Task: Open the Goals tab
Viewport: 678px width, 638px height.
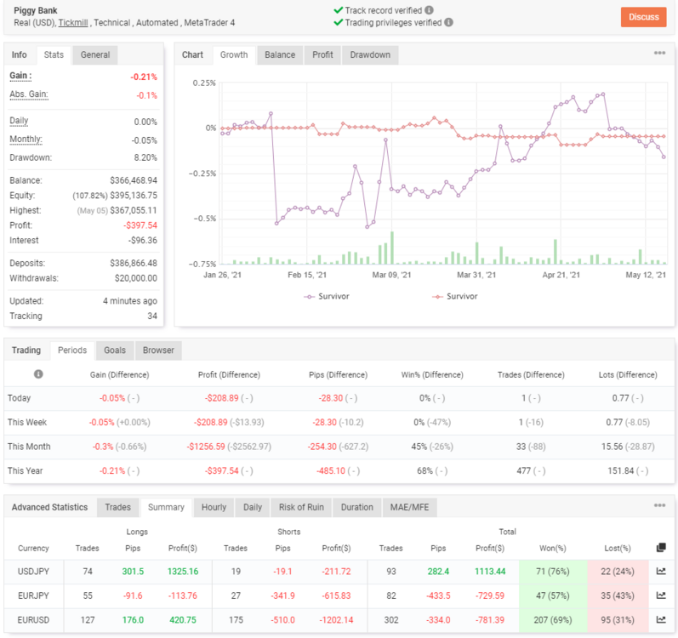Action: click(115, 350)
